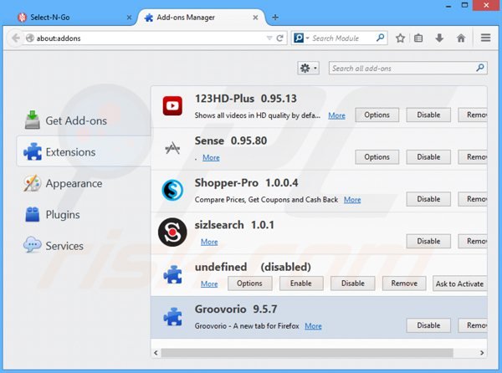Click the magnifier in Search Module box
502x373 pixels.
(x=380, y=38)
